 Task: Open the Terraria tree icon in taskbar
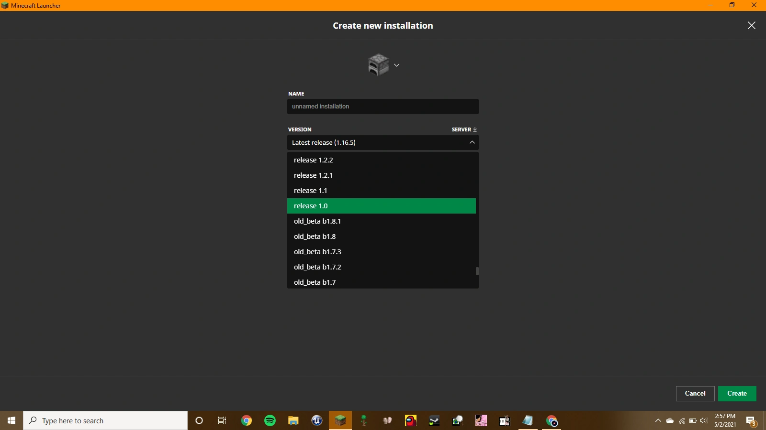364,420
